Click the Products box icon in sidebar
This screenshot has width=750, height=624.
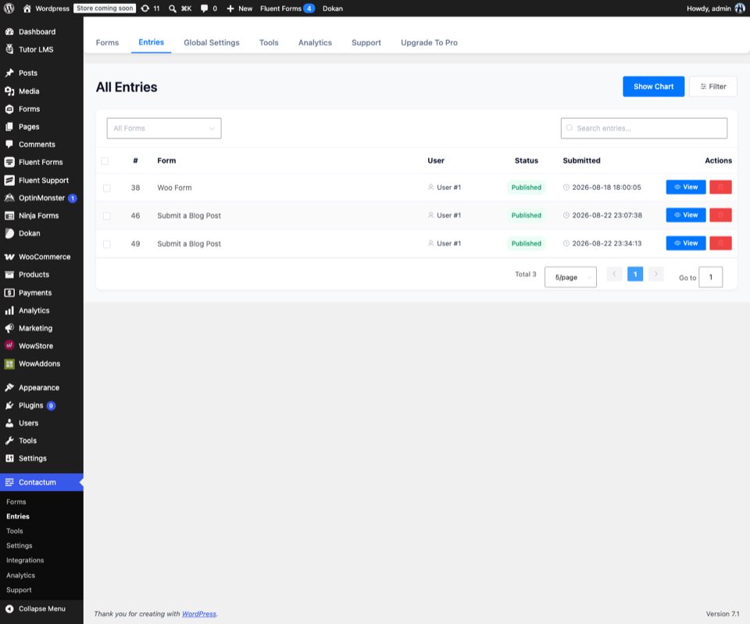coord(9,274)
